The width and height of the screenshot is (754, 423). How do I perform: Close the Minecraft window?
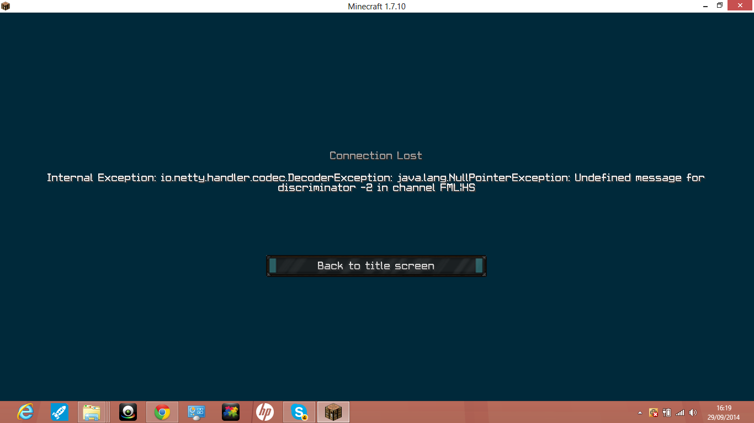click(x=740, y=6)
